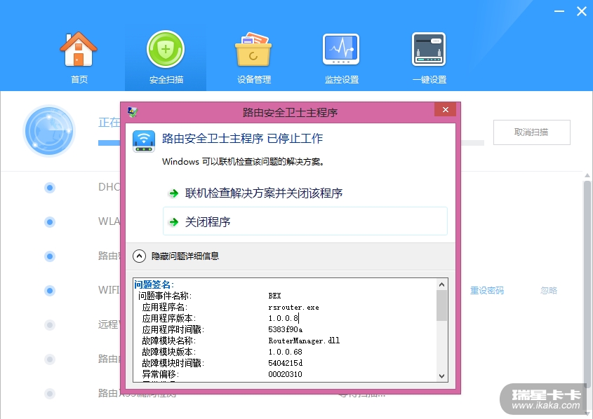Click the router Wi-Fi app icon in dialog
The image size is (593, 419).
point(144,141)
